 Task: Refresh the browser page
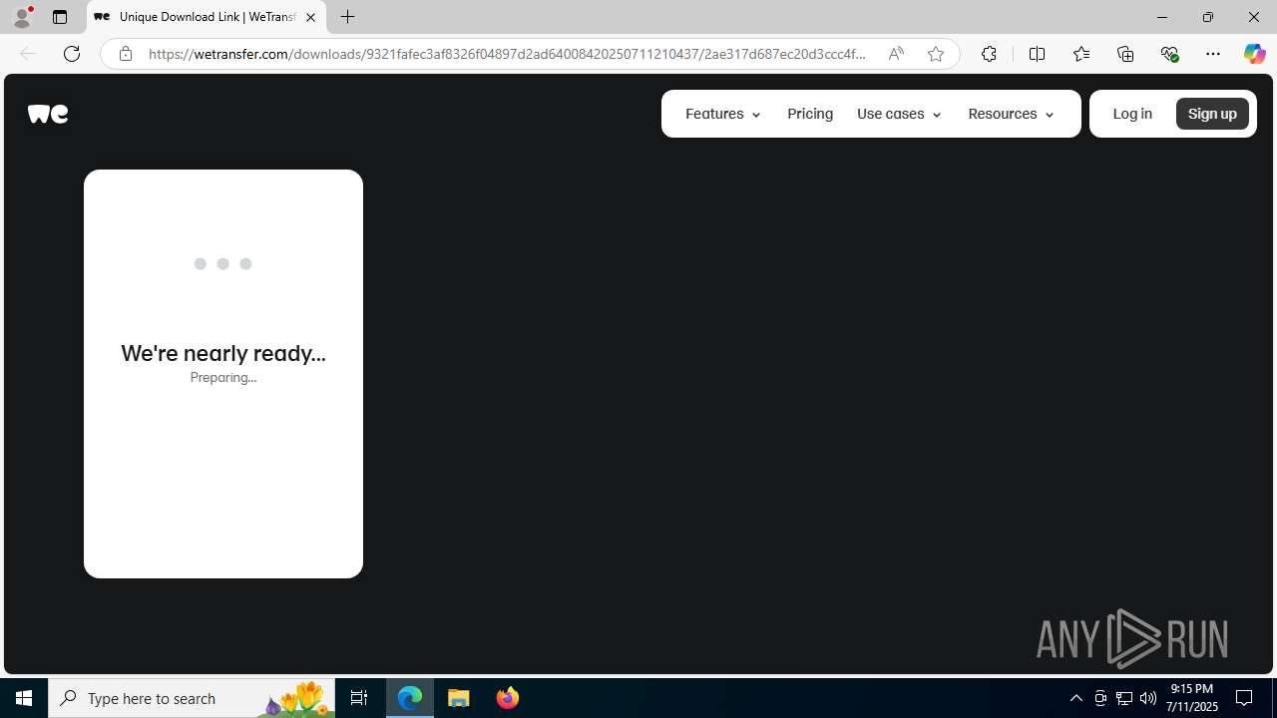tap(72, 54)
